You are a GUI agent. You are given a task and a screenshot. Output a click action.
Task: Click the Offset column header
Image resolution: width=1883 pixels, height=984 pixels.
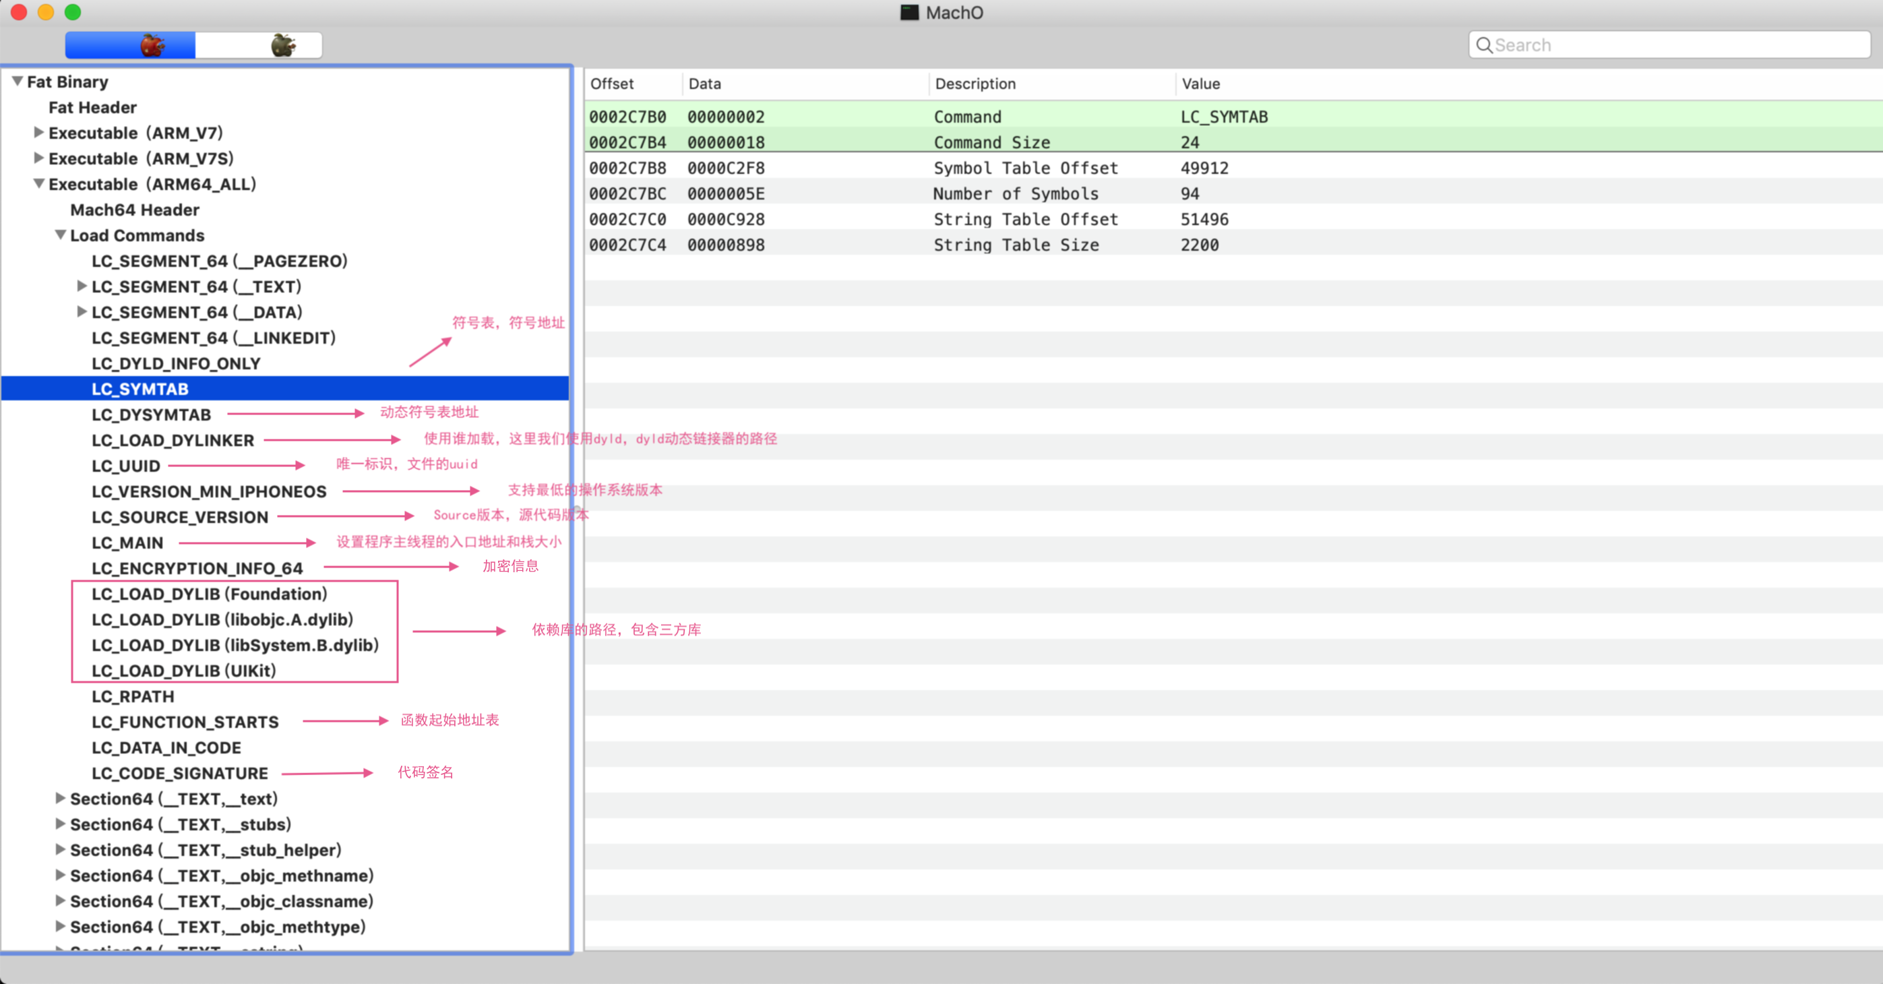[x=612, y=84]
